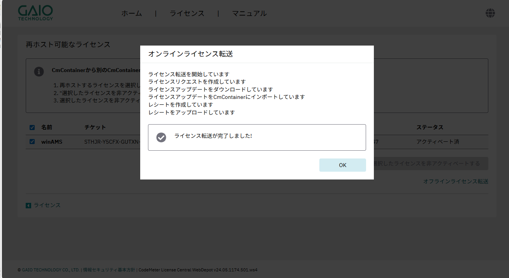Viewport: 509px width, 278px height.
Task: Open the ホーム menu item
Action: (x=132, y=13)
